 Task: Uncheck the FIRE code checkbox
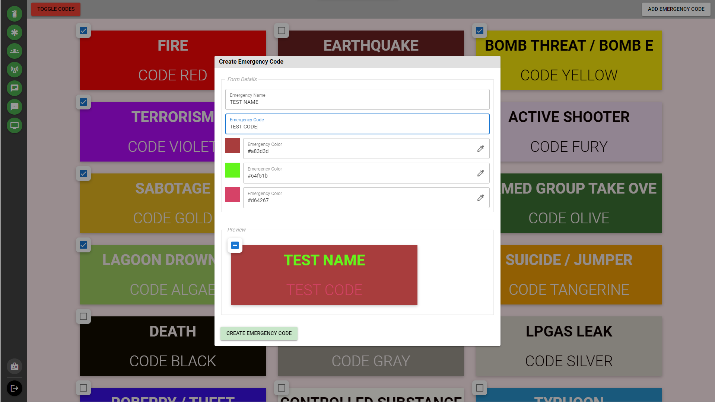83,31
